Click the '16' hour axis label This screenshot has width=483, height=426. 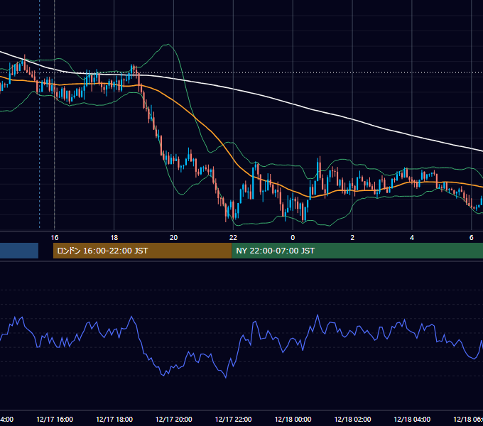55,238
